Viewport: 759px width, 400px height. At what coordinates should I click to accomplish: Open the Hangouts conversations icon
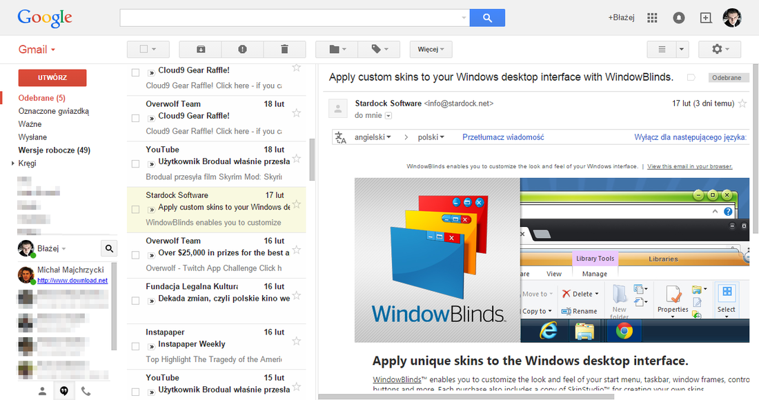(64, 391)
